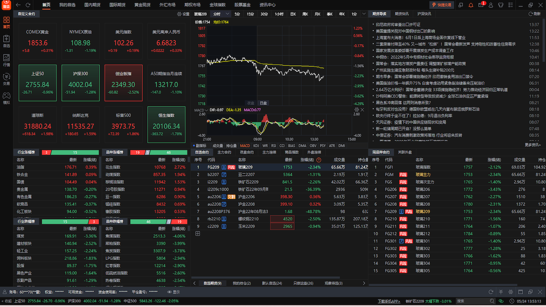546x307 pixels.
Task: Click the add-contract grid icon below row 9
Action: coord(197,234)
